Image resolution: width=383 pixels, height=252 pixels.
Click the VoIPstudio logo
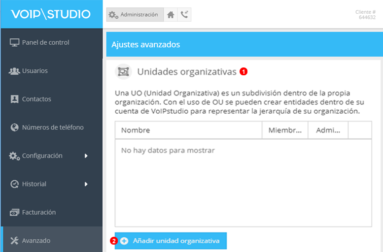[x=51, y=14]
